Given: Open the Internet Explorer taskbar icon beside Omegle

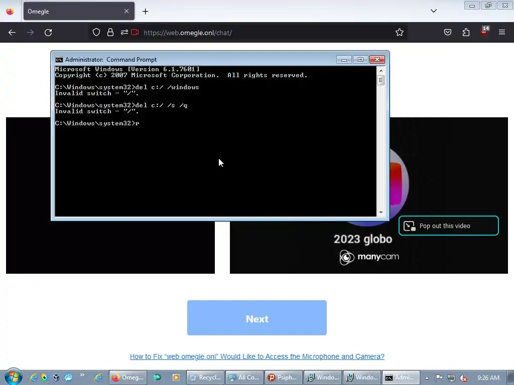Looking at the screenshot, I should 98,377.
